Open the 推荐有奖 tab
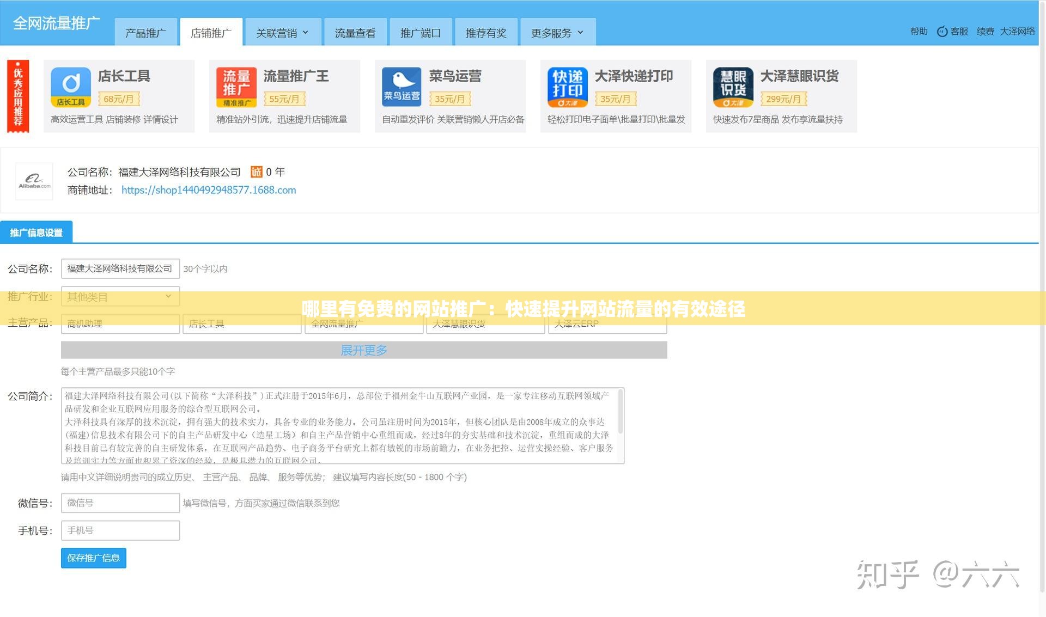 click(486, 33)
